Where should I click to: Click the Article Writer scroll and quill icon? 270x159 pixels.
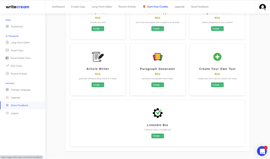98,57
